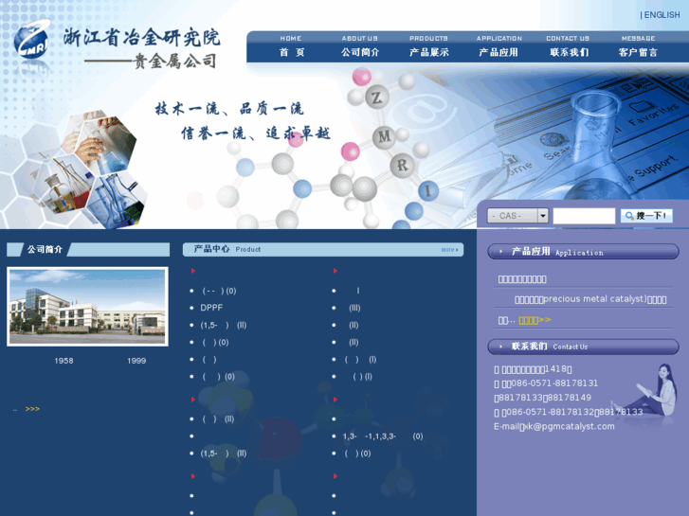Click phone line 88178133 88178149
The width and height of the screenshot is (689, 516).
point(543,398)
